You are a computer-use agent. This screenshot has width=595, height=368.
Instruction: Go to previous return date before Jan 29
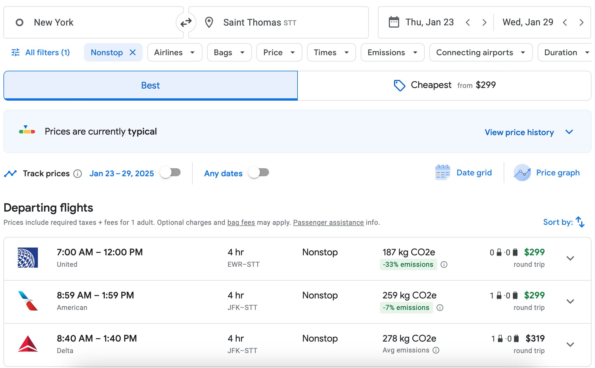coord(565,22)
